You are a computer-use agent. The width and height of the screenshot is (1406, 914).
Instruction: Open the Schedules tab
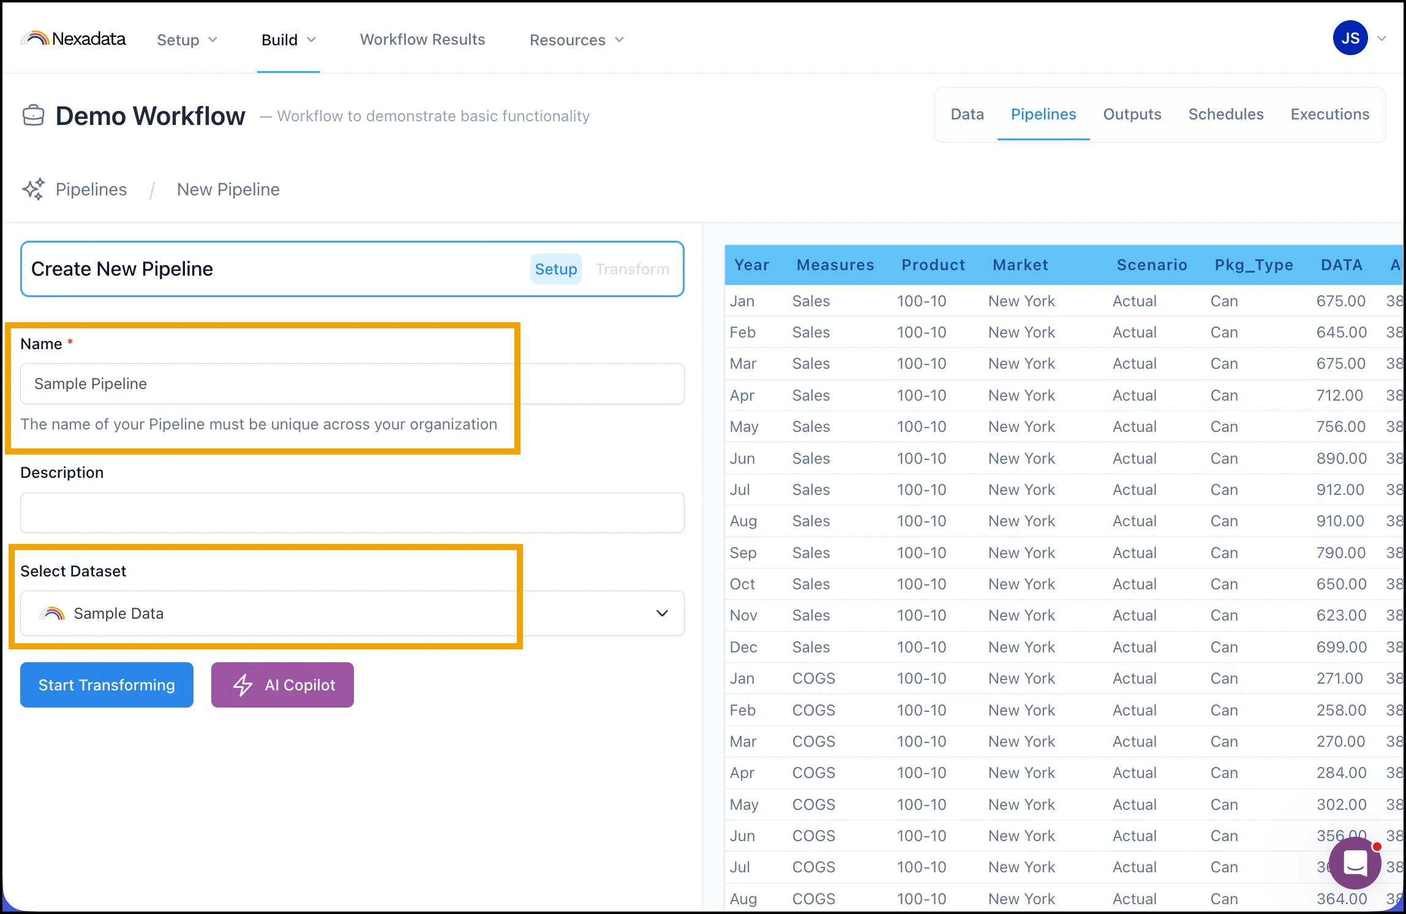pyautogui.click(x=1226, y=115)
